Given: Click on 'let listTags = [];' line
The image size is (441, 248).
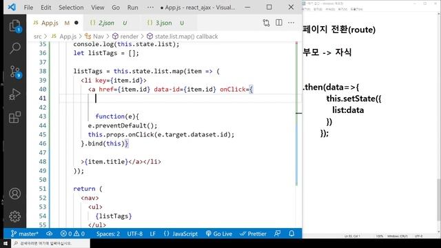Looking at the screenshot, I should coord(106,53).
